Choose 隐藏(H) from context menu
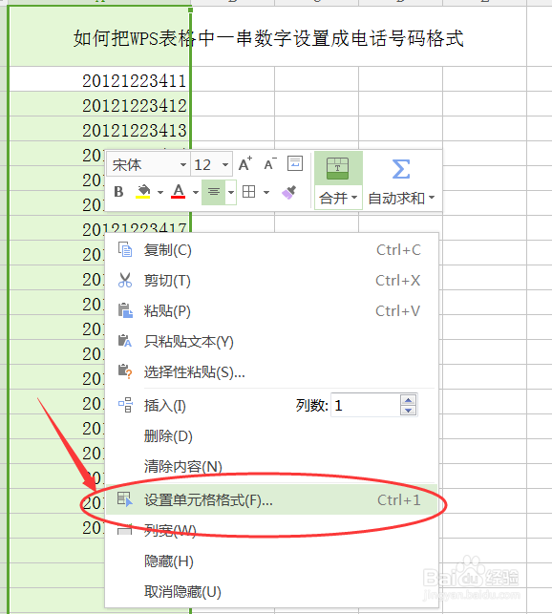Image resolution: width=552 pixels, height=614 pixels. (x=271, y=561)
